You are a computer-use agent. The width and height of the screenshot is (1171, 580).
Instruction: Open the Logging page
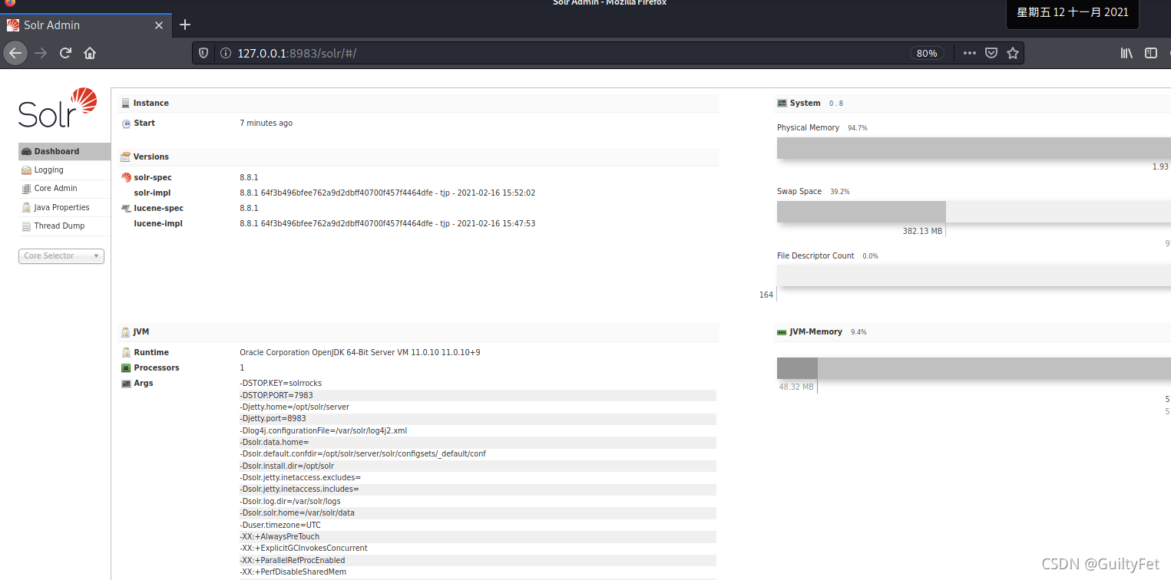[x=48, y=170]
